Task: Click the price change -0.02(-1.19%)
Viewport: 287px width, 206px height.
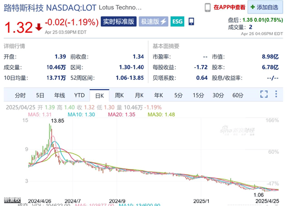Action: [x=72, y=22]
